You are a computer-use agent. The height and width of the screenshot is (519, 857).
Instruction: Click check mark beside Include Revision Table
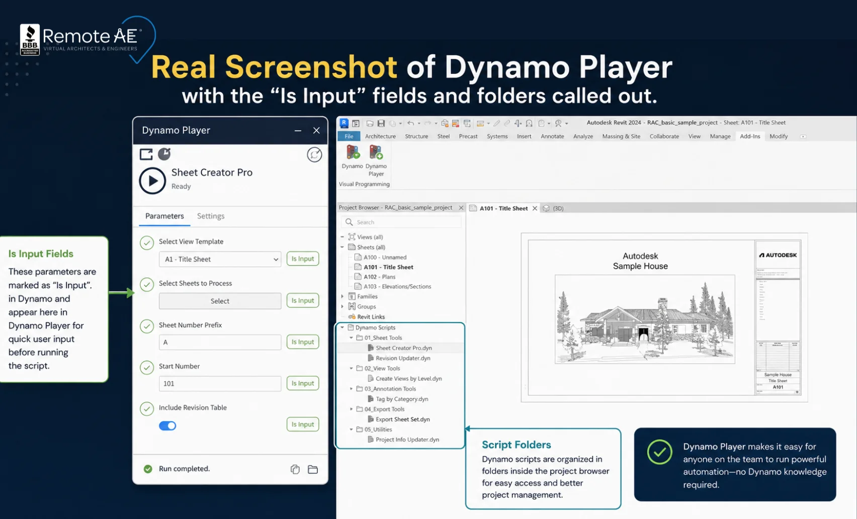coord(147,408)
